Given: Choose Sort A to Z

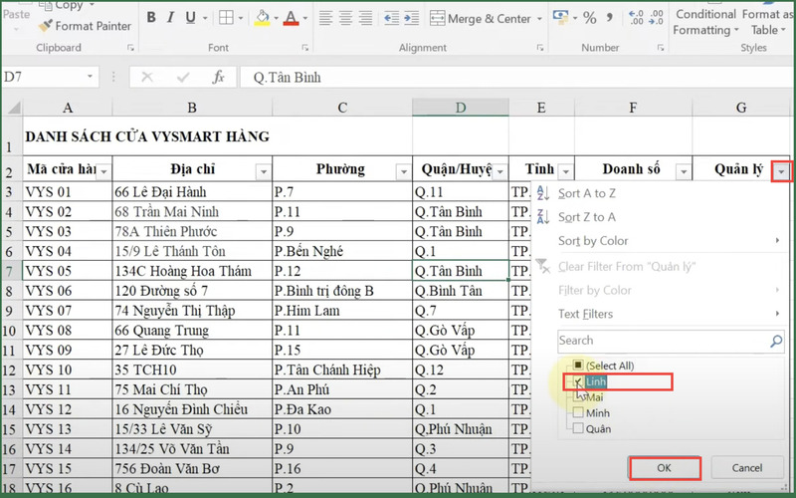Looking at the screenshot, I should click(x=587, y=193).
